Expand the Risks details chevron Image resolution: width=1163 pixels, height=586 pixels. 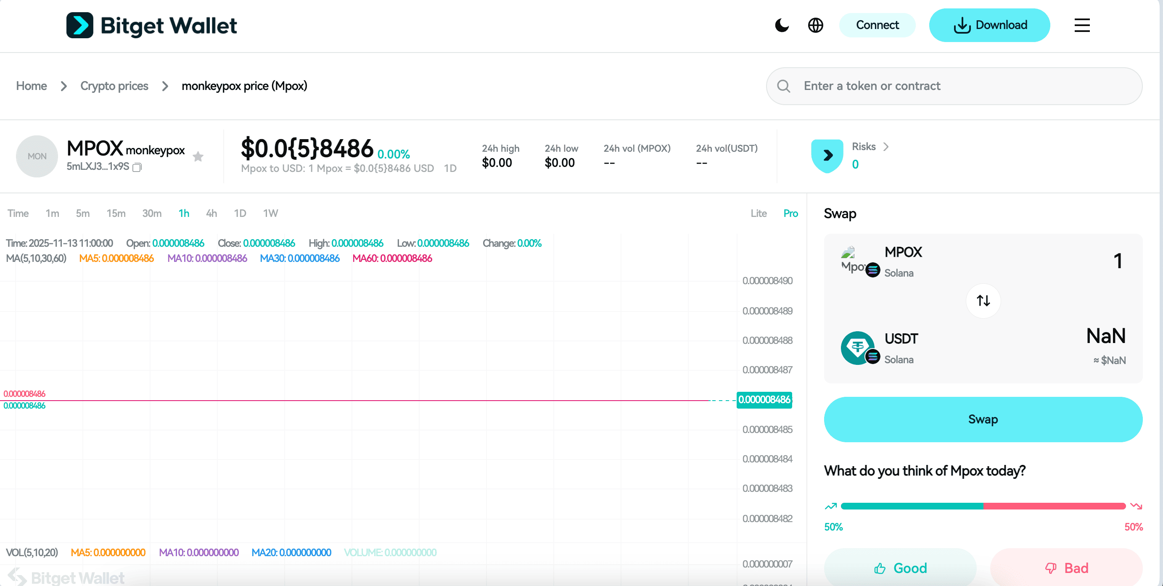886,146
